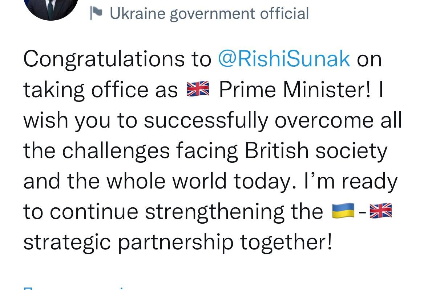
Task: Click the word "challenges" in the tweet
Action: tap(116, 150)
